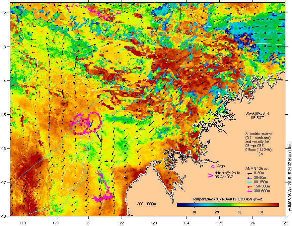This screenshot has width=292, height=226.
Task: Click the longitude axis label '123'
Action: pos(154,223)
